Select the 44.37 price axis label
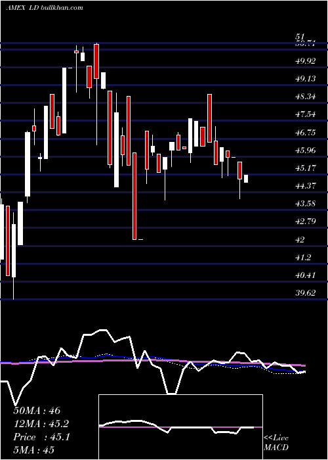This screenshot has height=460, width=328. 306,185
